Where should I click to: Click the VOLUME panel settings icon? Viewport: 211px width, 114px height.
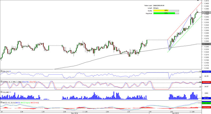click(x=1, y=92)
